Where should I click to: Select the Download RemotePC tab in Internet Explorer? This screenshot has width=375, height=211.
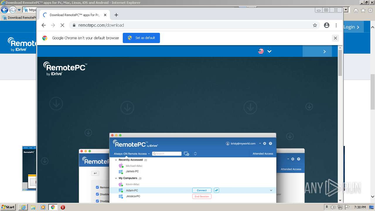[x=19, y=18]
